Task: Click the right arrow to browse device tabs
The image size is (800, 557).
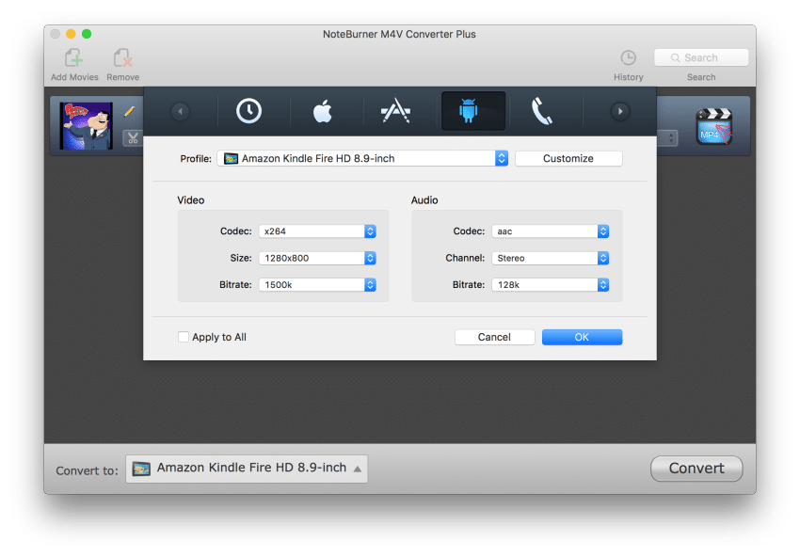Action: tap(618, 110)
